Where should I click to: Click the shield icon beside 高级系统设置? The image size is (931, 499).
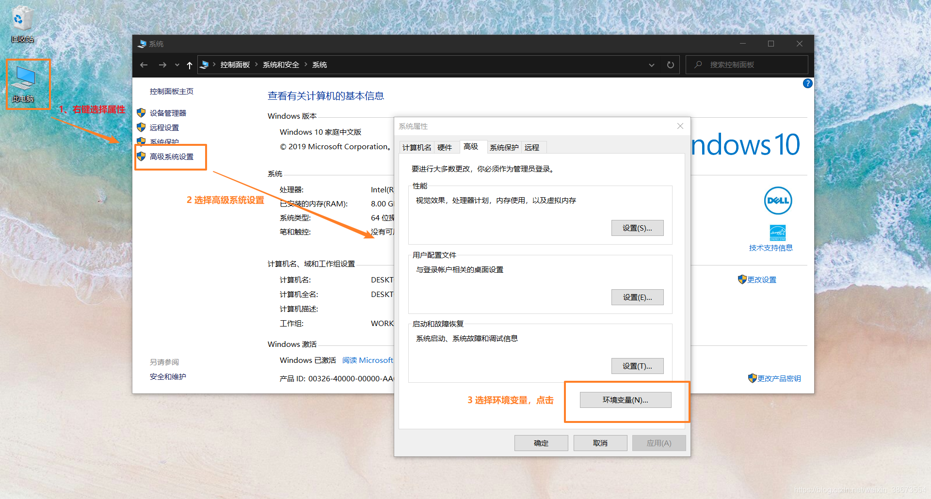(x=141, y=156)
